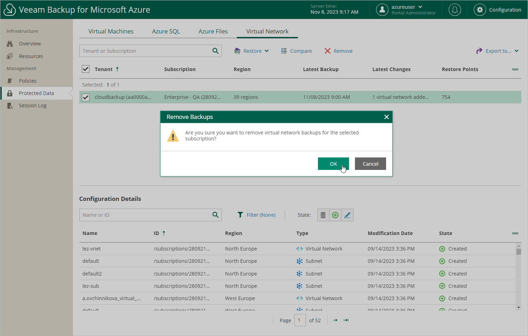The image size is (528, 336).
Task: Sort by the Latest Backup column
Action: (321, 69)
